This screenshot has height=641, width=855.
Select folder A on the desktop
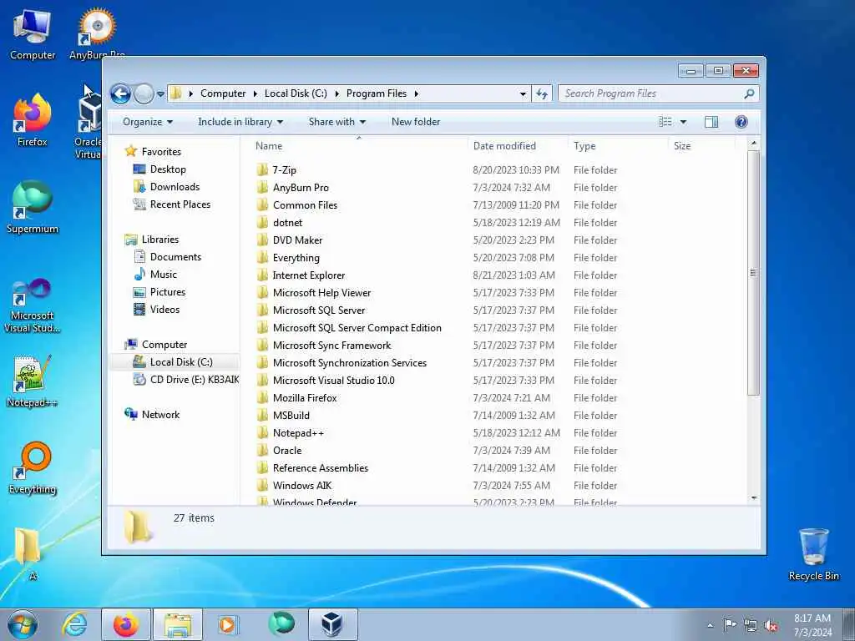[x=28, y=553]
